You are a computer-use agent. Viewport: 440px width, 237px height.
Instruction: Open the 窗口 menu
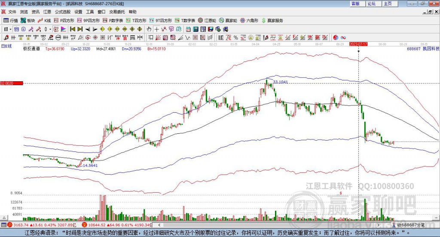click(x=101, y=12)
